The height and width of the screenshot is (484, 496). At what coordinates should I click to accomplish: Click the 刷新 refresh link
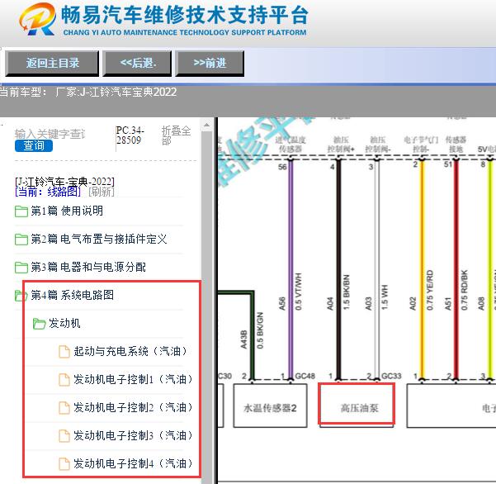(x=102, y=192)
